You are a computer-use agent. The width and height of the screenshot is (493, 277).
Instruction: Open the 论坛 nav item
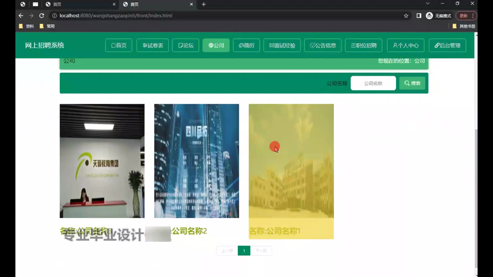pos(186,45)
